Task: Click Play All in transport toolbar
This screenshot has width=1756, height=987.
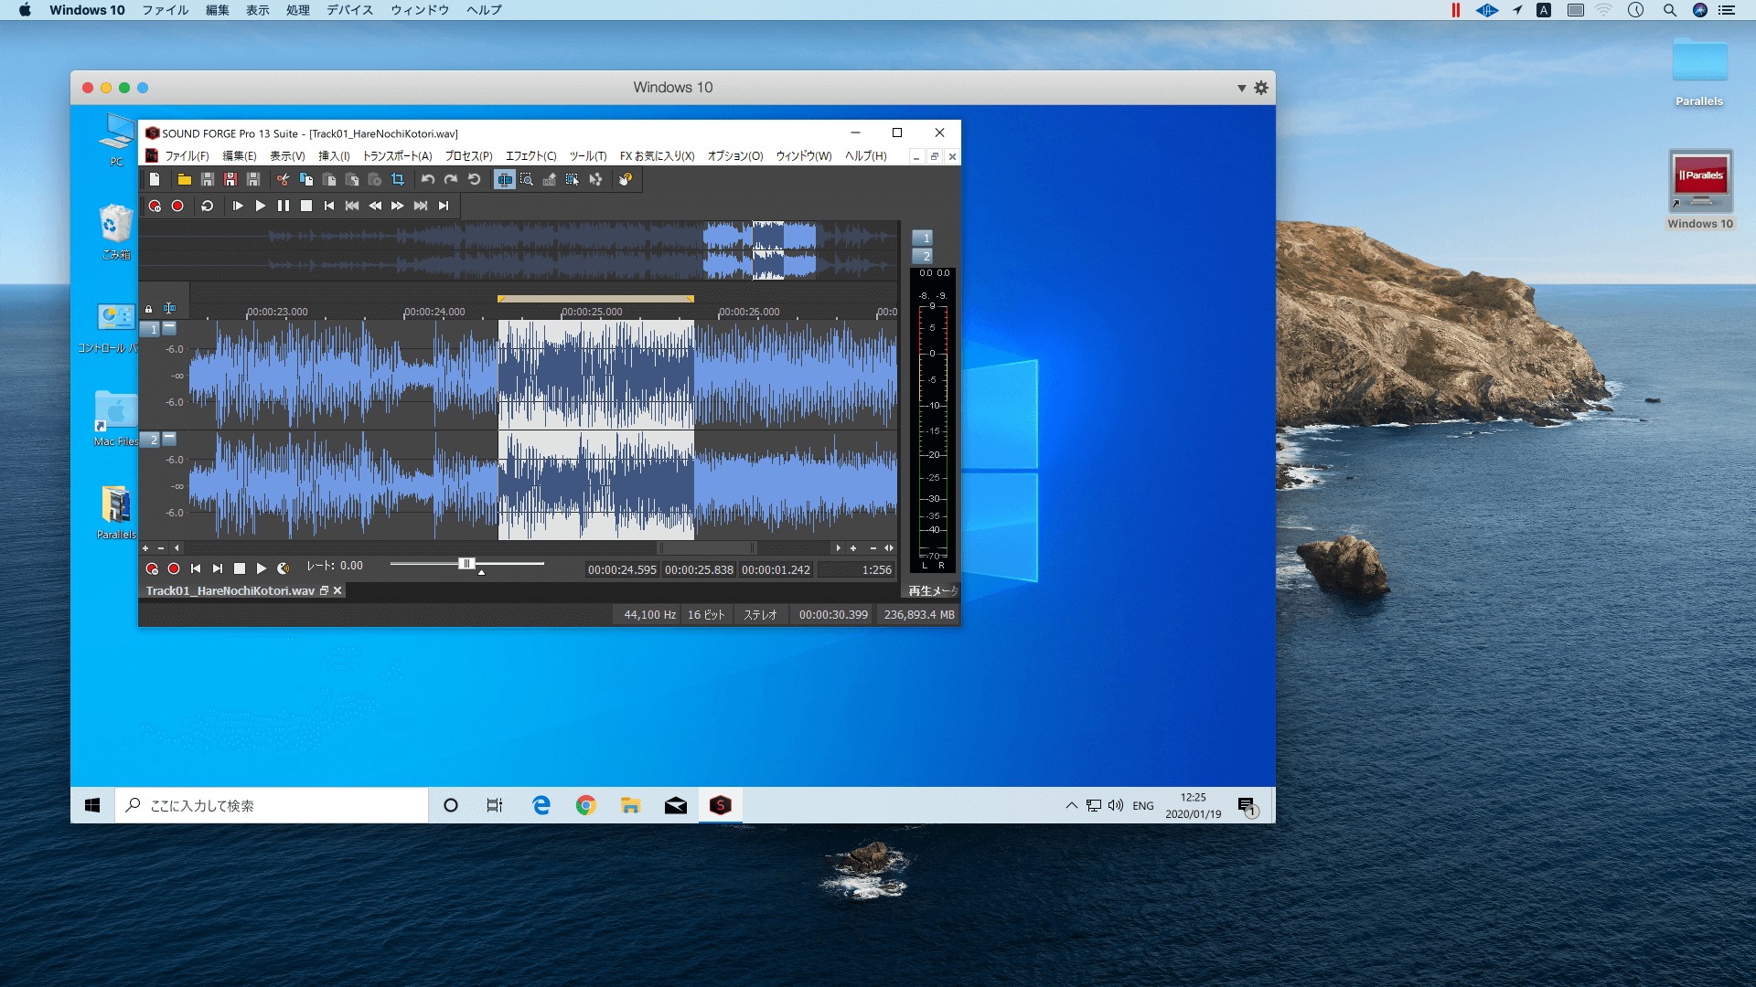Action: (238, 207)
